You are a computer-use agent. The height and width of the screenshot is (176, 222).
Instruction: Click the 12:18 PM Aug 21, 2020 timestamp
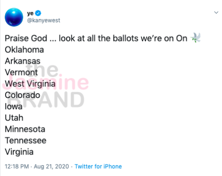point(37,166)
